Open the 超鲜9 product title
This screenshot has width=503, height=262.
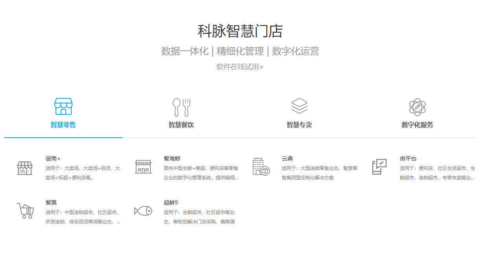[x=171, y=203]
